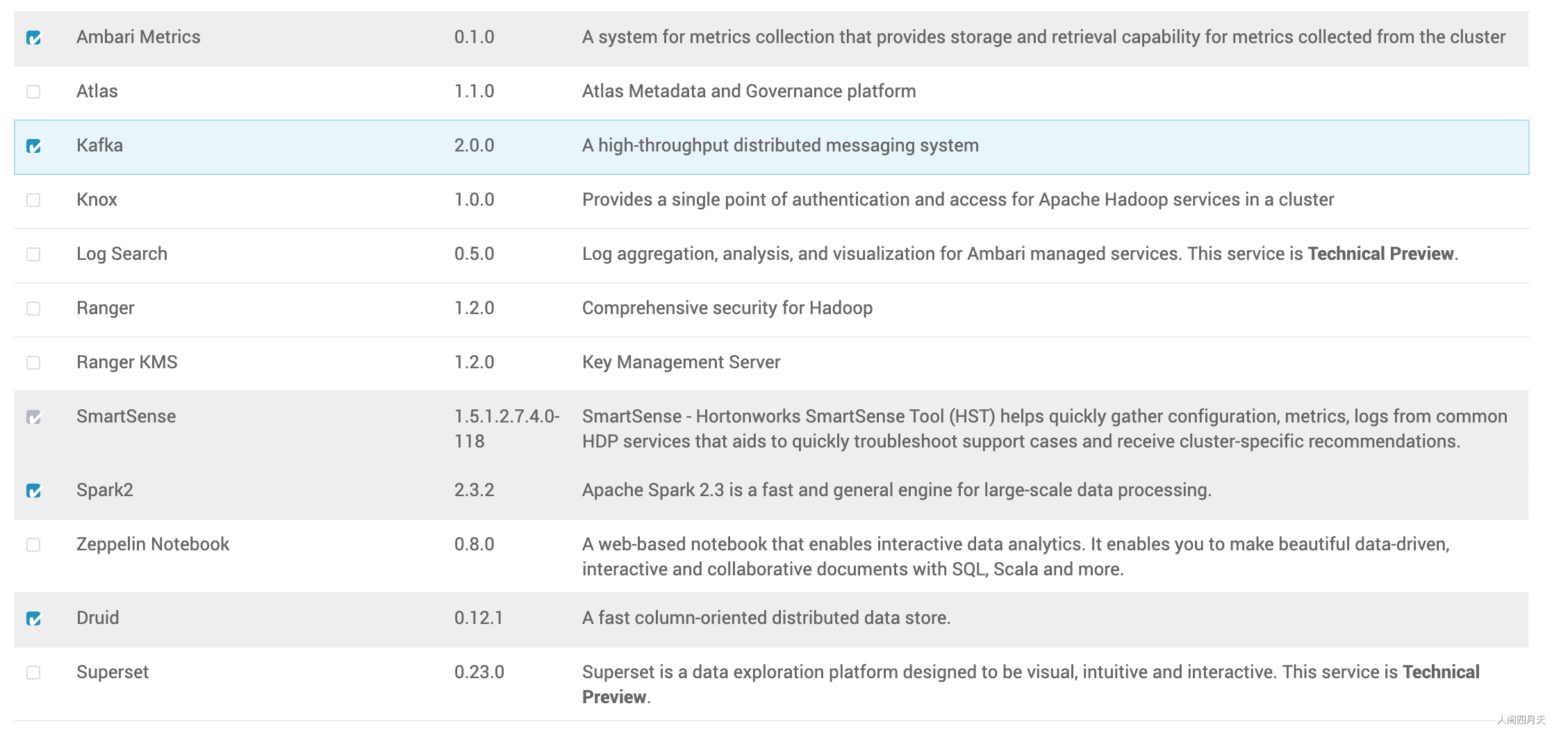
Task: Enable the Atlas service checkbox
Action: click(33, 92)
